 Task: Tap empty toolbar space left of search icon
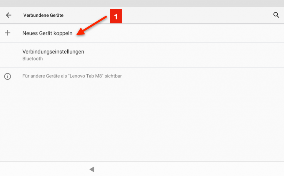click(194, 15)
